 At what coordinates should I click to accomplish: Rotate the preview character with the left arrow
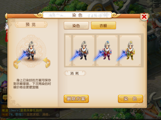coord(16,64)
